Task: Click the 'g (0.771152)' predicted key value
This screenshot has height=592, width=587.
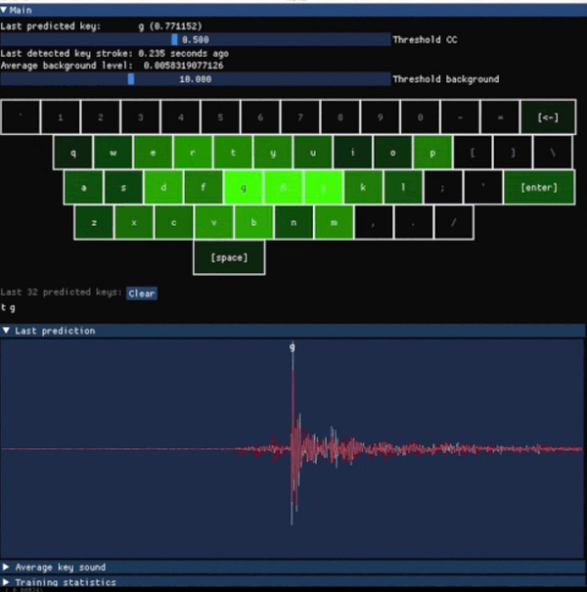Action: click(170, 26)
